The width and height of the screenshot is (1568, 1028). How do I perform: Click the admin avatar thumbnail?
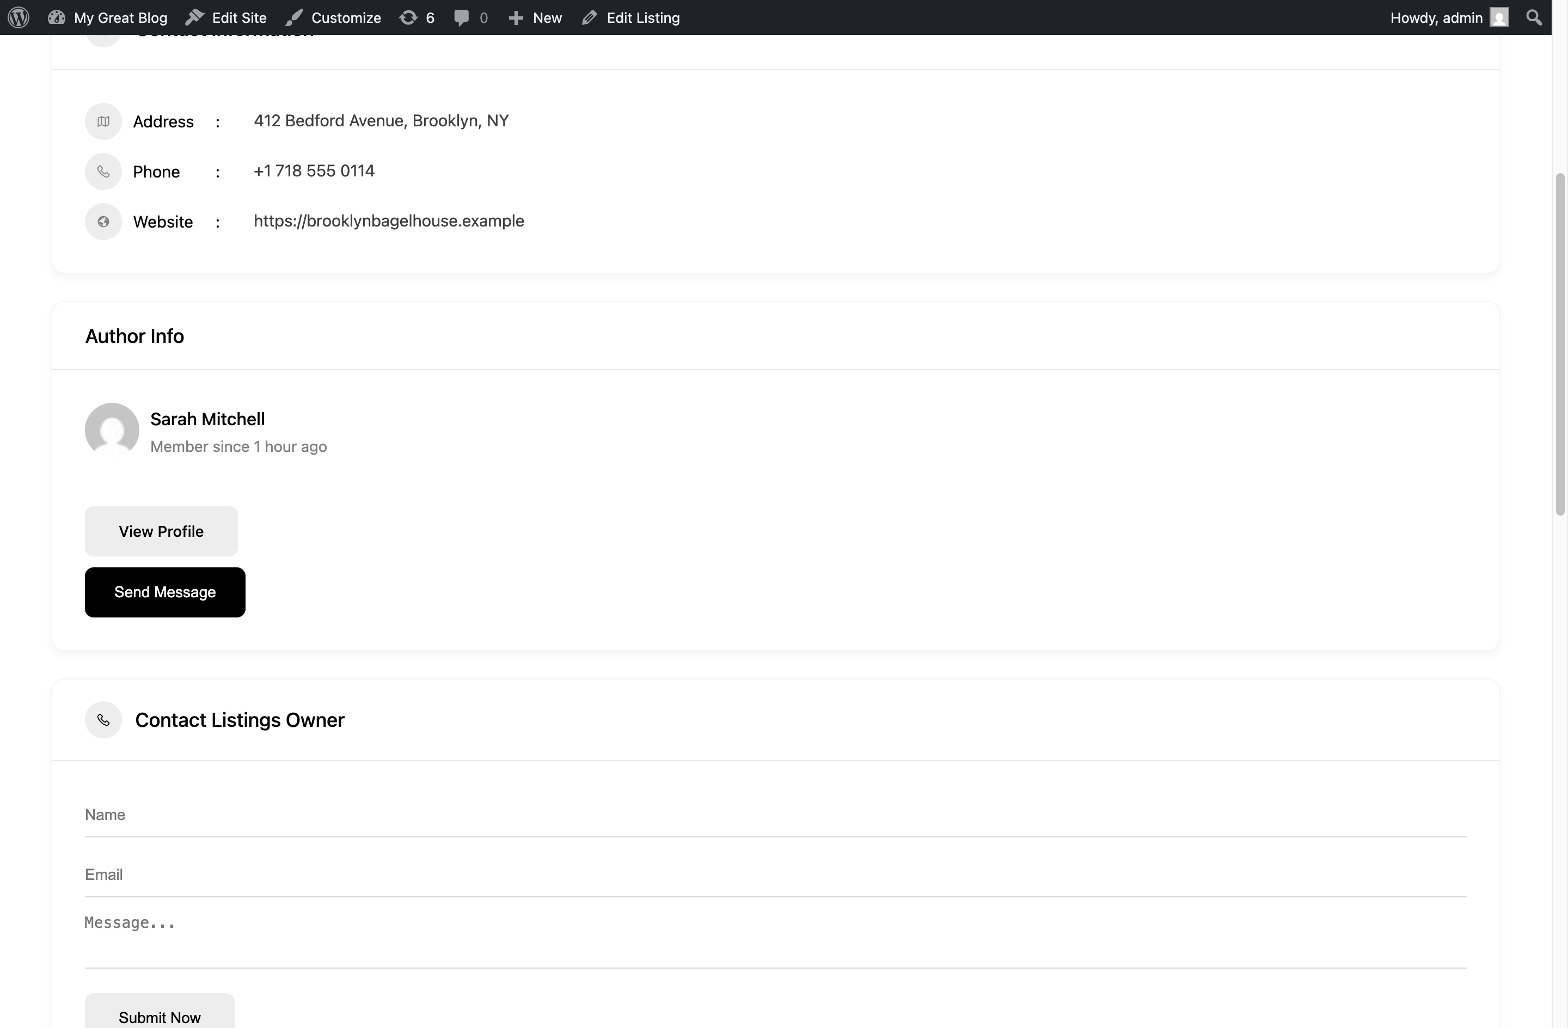1499,17
